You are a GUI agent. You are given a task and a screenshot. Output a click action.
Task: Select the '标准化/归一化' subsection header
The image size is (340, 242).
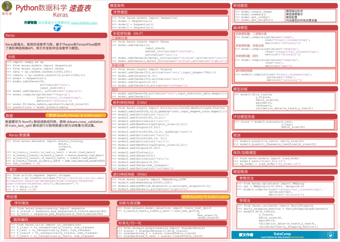[172, 223]
